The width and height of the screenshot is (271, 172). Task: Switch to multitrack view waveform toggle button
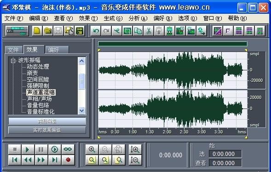click(x=17, y=31)
